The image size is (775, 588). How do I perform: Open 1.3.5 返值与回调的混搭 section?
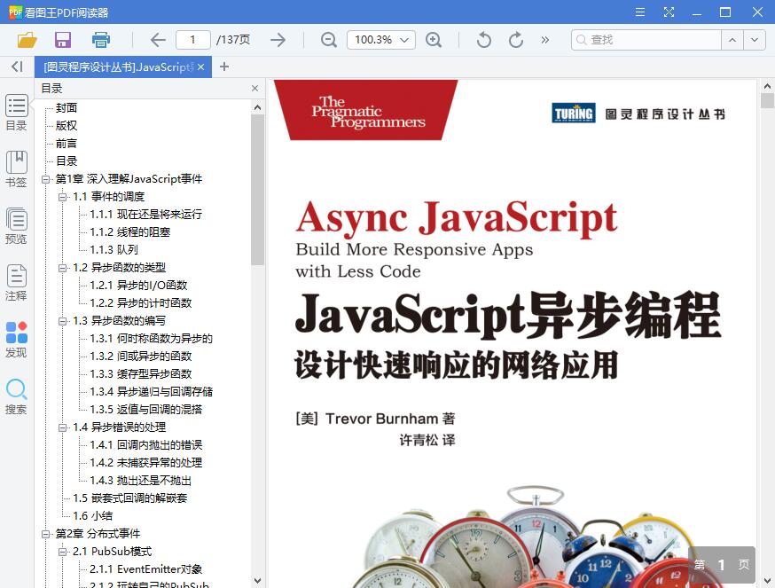[145, 410]
